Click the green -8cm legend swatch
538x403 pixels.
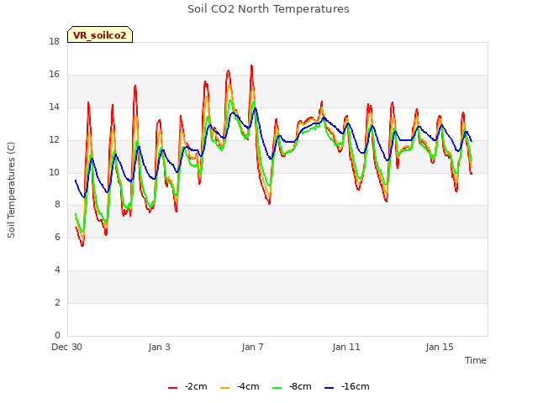coord(277,388)
